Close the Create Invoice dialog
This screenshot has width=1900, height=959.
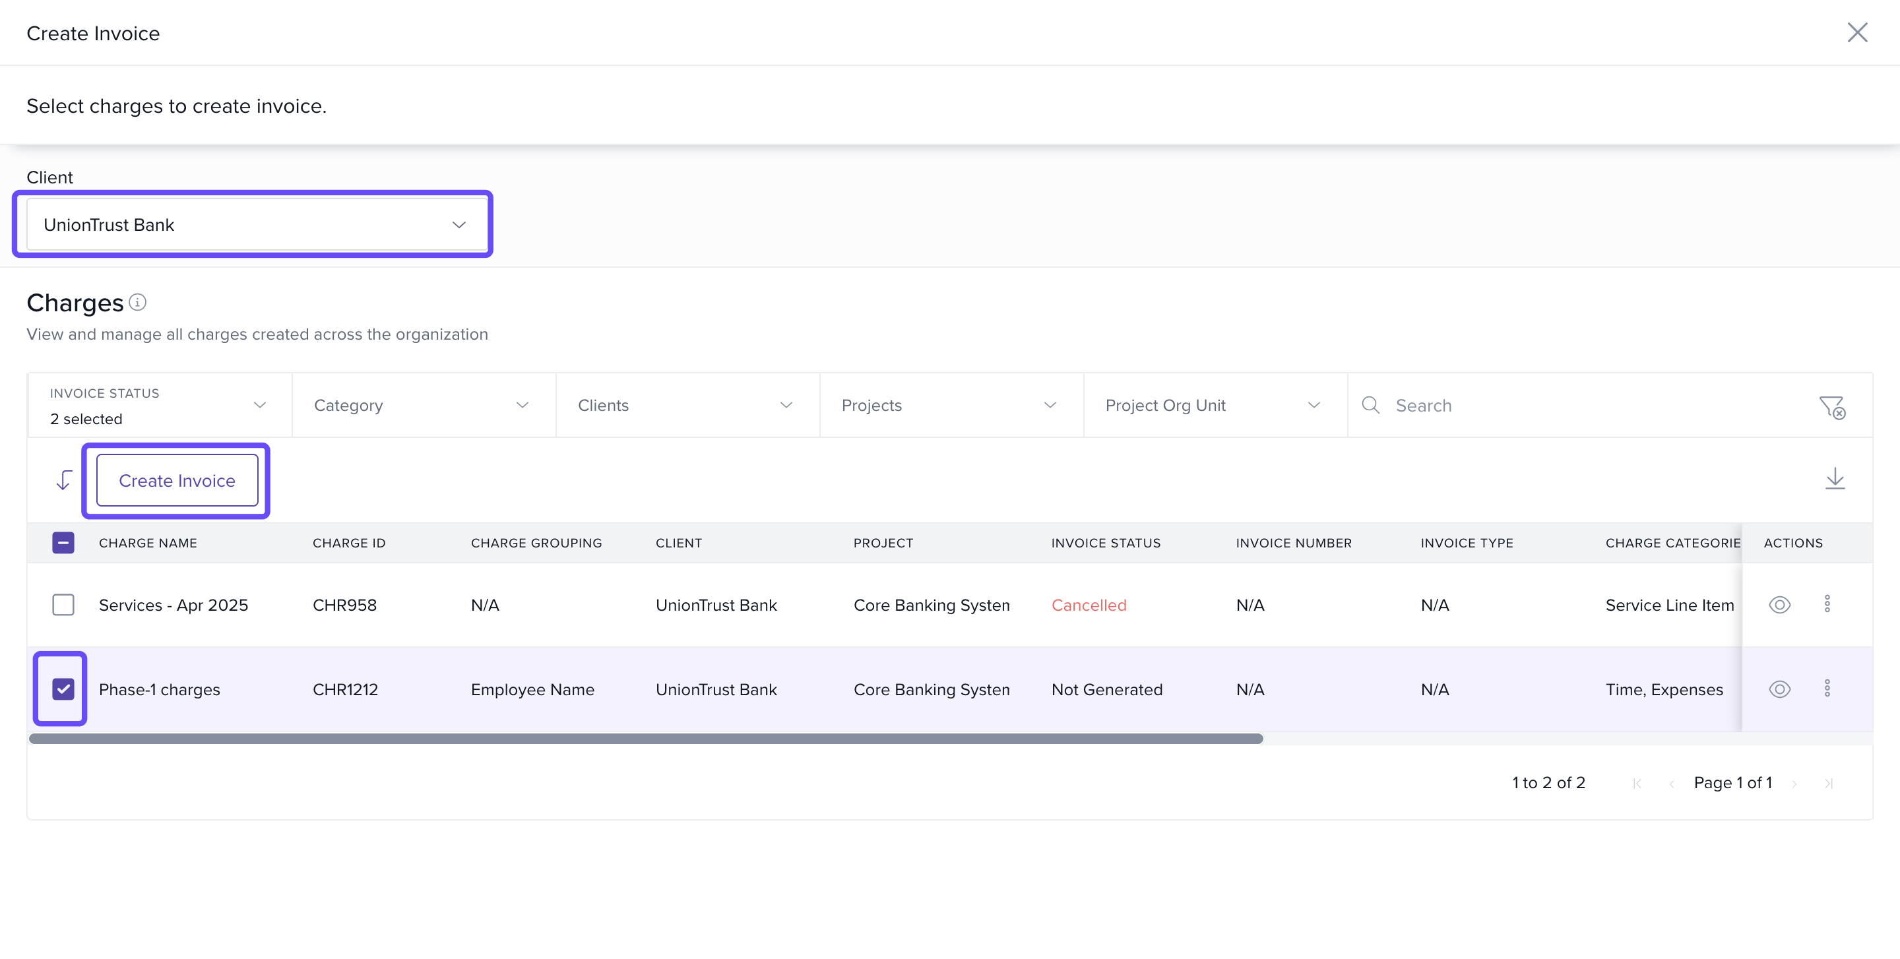pyautogui.click(x=1856, y=32)
